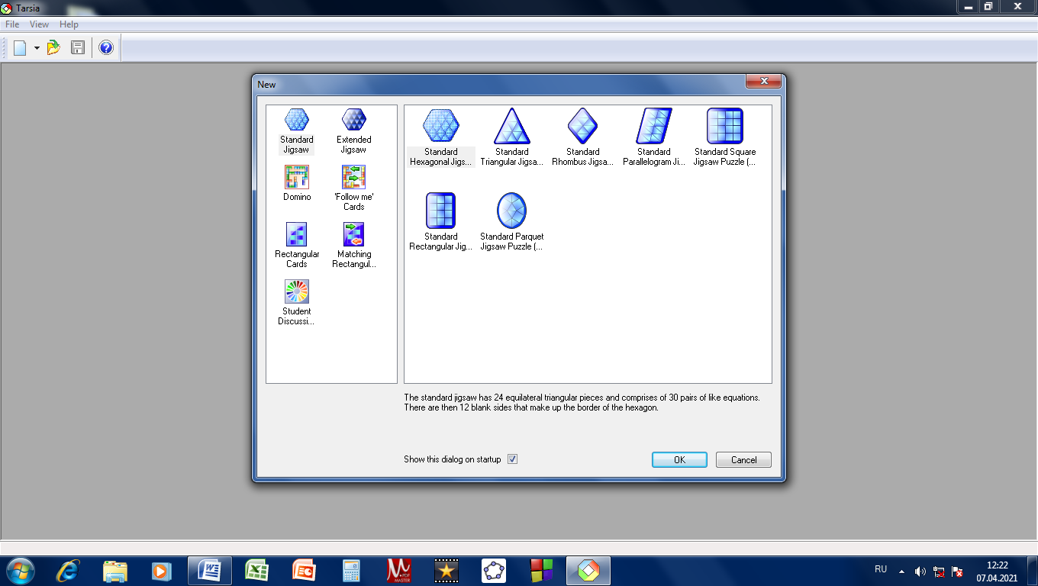This screenshot has height=586, width=1038.
Task: Select the Rectangular Cards icon
Action: click(297, 234)
